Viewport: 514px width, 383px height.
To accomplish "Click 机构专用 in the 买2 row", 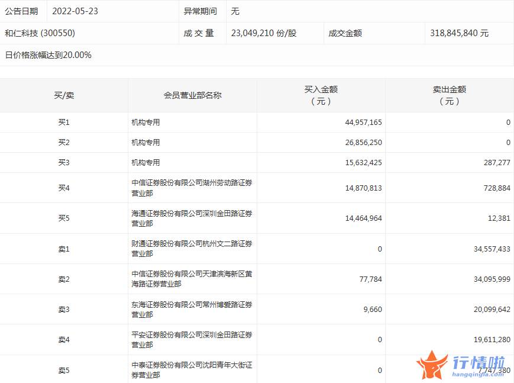I will (x=146, y=143).
